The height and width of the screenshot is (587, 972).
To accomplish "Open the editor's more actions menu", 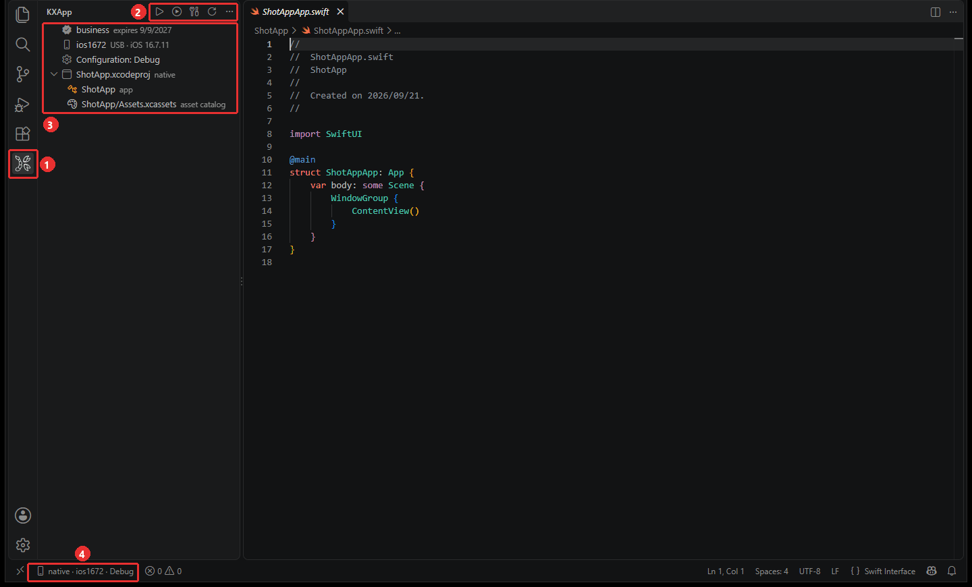I will click(953, 12).
